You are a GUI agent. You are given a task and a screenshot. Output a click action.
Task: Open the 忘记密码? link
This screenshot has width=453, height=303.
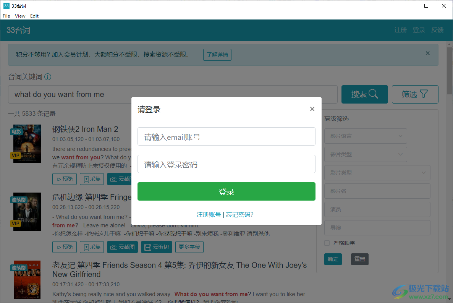tap(239, 214)
